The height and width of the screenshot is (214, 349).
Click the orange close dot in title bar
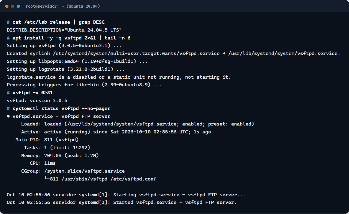pyautogui.click(x=7, y=6)
